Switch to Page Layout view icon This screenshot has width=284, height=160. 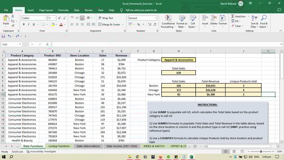coord(234,151)
